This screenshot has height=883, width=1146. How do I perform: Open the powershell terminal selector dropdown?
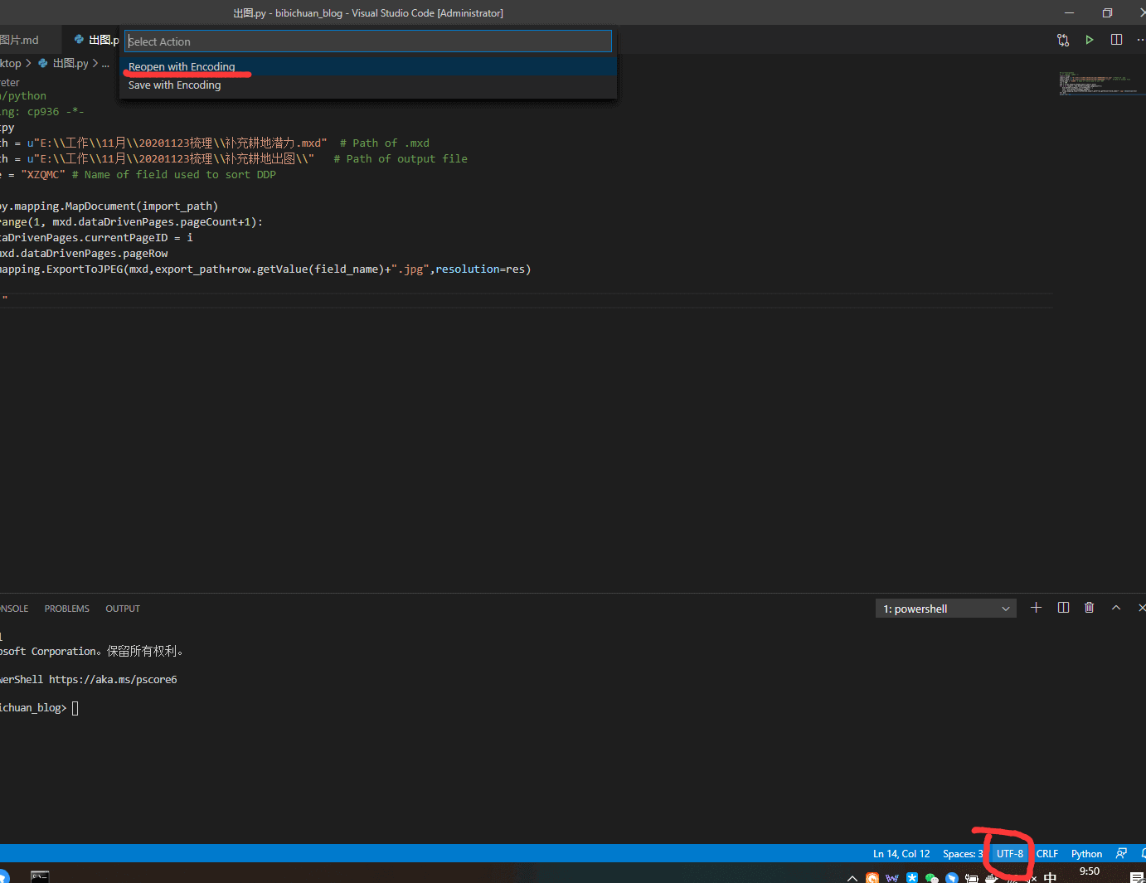click(x=946, y=609)
